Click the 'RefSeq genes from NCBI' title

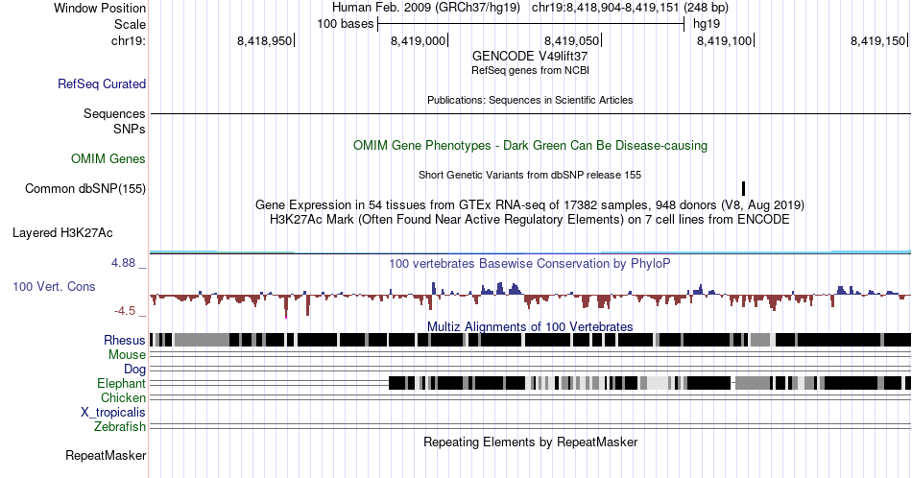coord(530,70)
